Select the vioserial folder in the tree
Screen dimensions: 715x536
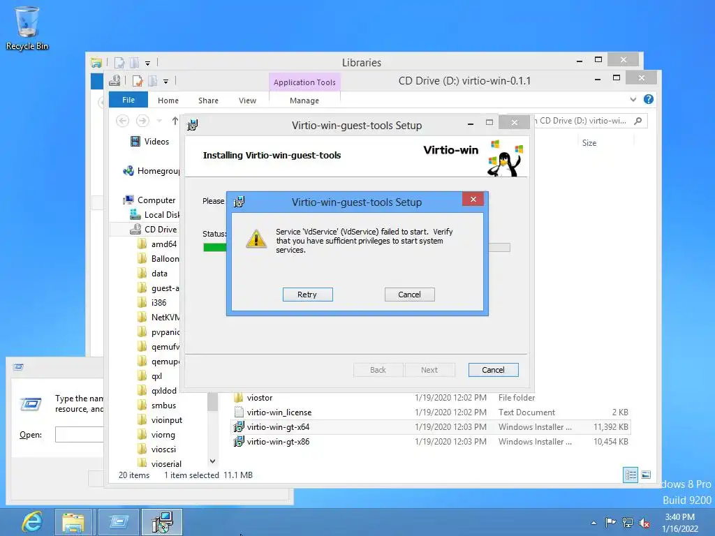[160, 464]
